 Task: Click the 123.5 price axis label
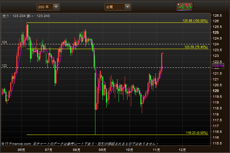(217, 50)
